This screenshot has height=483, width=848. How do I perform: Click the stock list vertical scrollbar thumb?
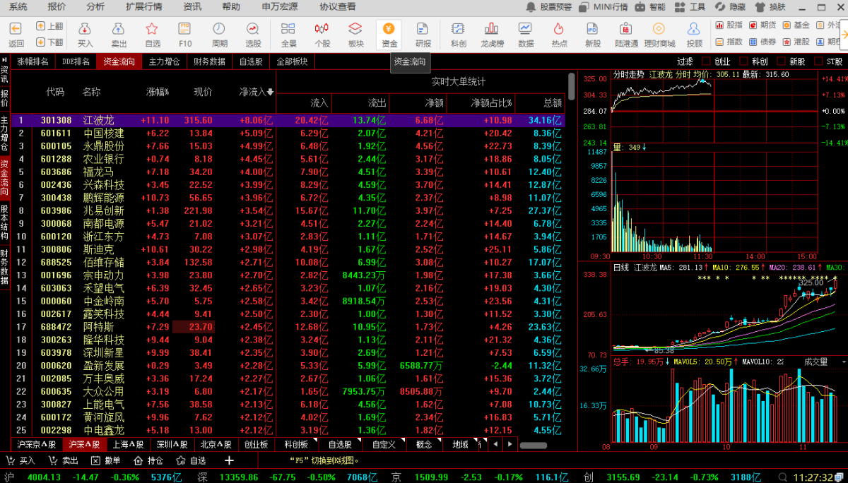pyautogui.click(x=571, y=86)
